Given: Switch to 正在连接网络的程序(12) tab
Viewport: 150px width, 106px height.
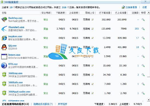Looking at the screenshot, I should click(x=15, y=104).
